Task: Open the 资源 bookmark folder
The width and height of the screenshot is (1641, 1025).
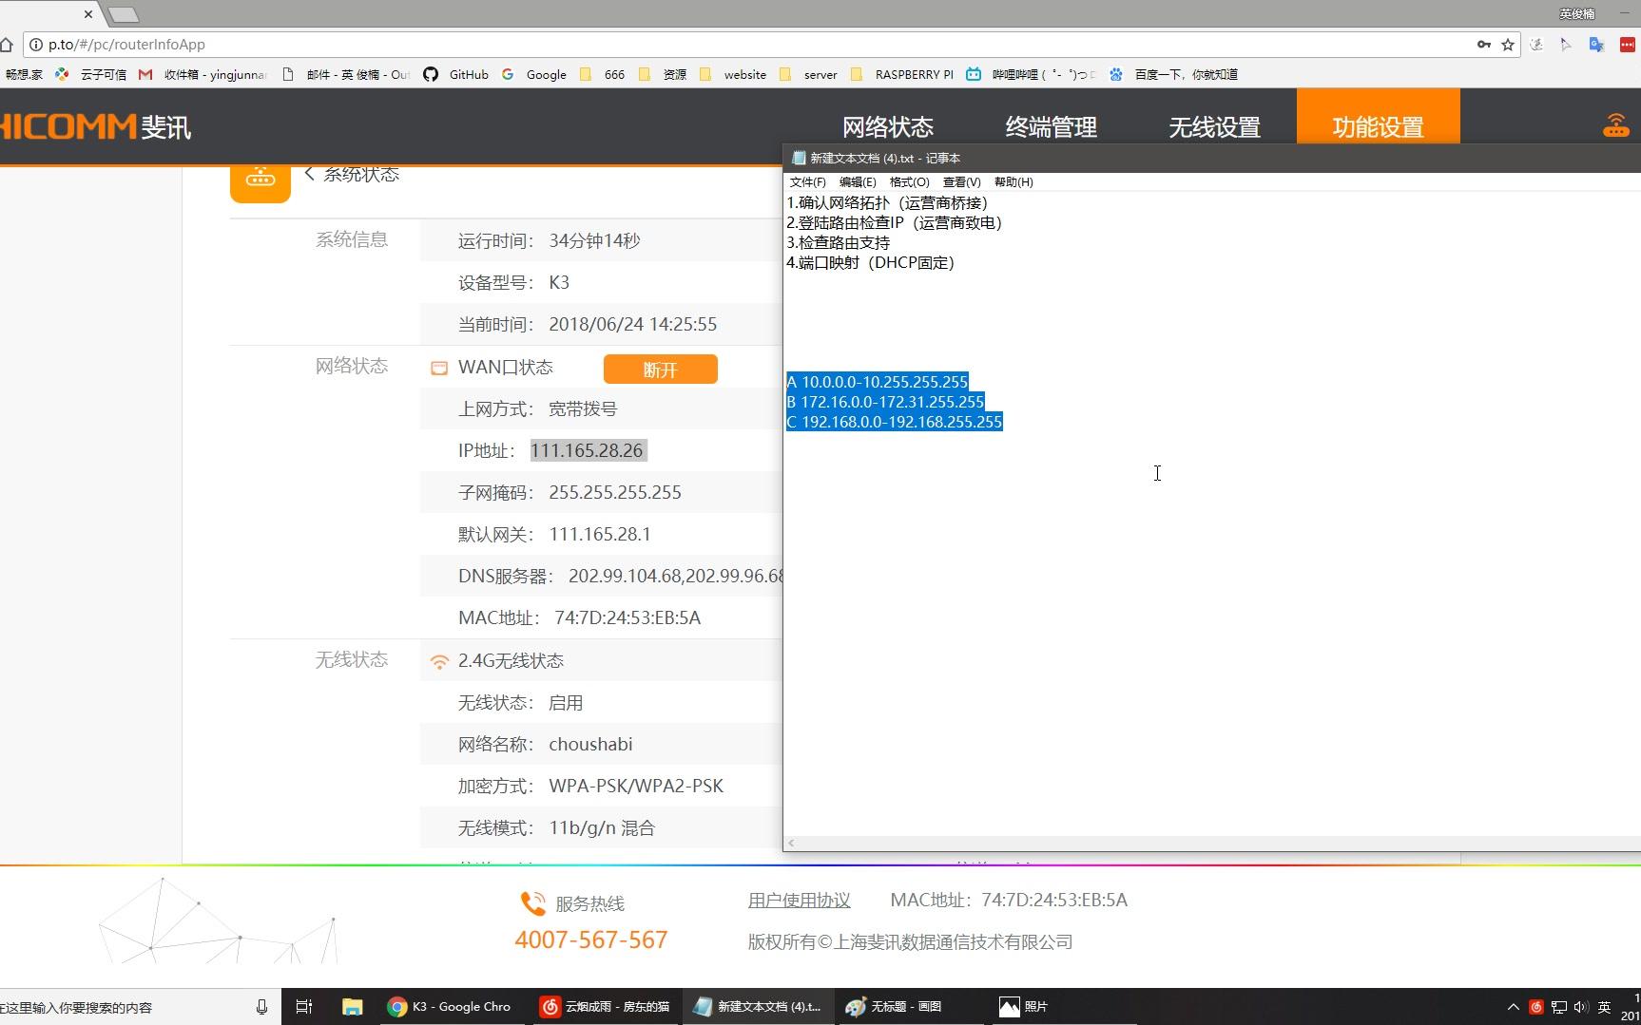Action: (x=663, y=74)
